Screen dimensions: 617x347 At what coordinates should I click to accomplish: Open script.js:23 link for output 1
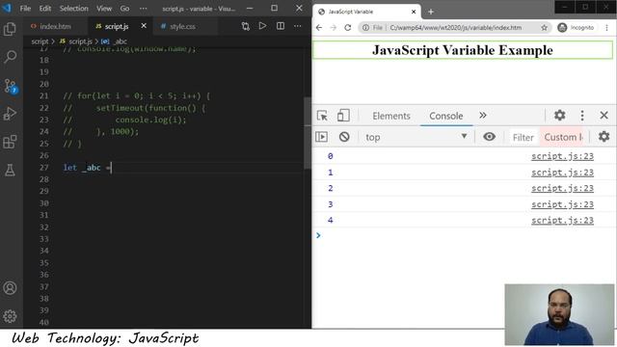[562, 173]
